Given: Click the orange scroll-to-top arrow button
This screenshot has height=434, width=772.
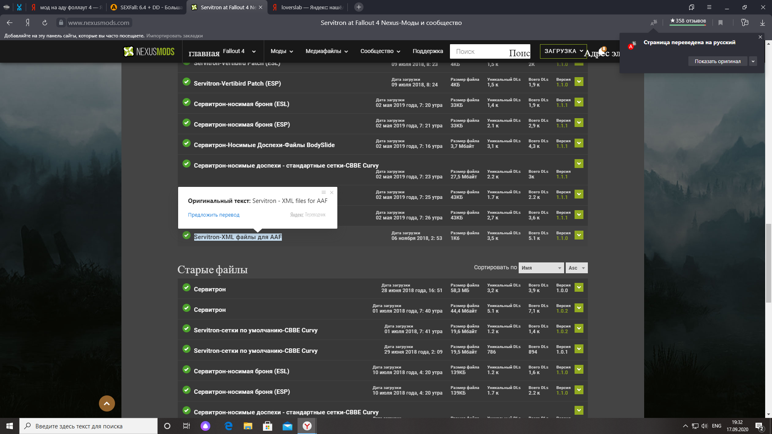Looking at the screenshot, I should click(x=107, y=403).
